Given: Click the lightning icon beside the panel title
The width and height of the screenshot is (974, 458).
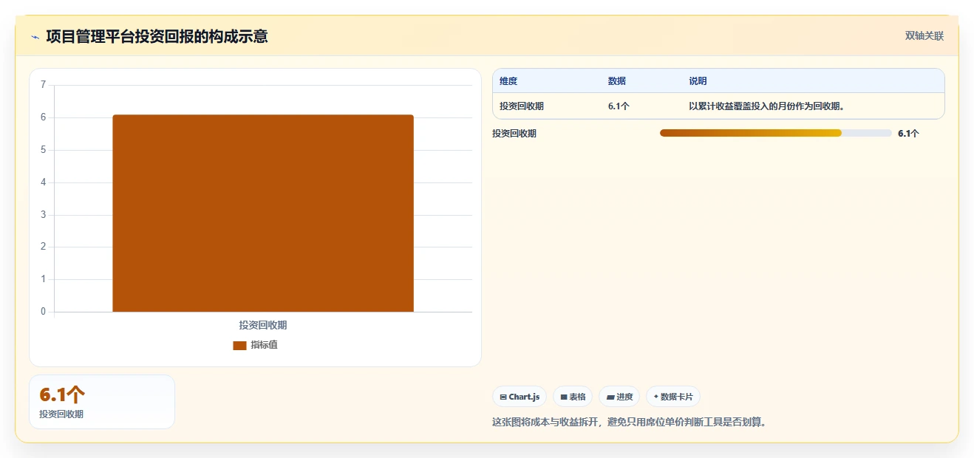Looking at the screenshot, I should pyautogui.click(x=35, y=37).
